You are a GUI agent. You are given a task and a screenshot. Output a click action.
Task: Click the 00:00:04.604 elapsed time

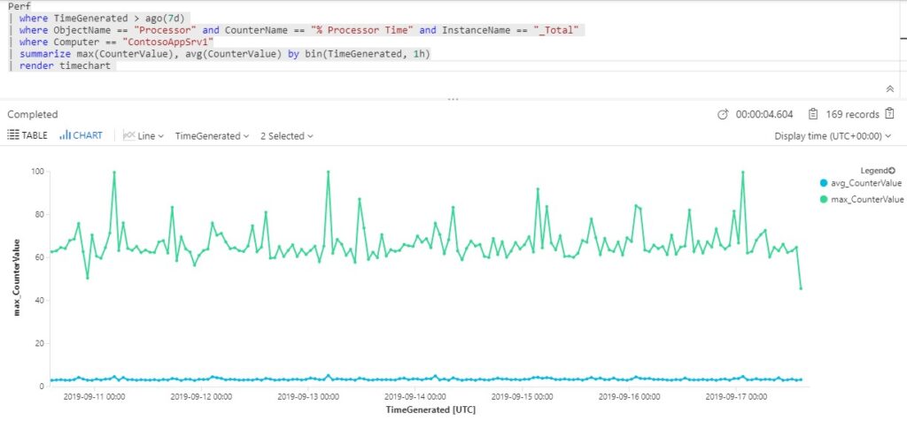(764, 114)
